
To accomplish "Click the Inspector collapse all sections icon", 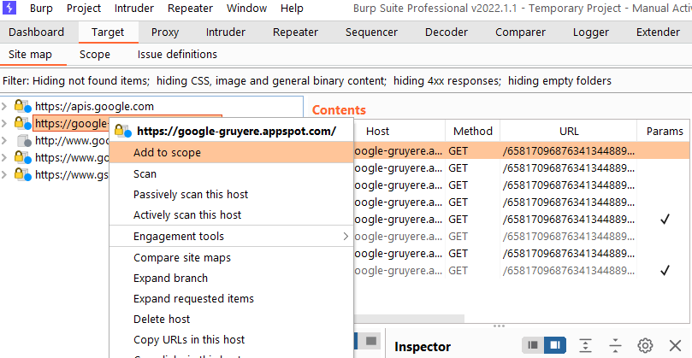I will click(615, 345).
